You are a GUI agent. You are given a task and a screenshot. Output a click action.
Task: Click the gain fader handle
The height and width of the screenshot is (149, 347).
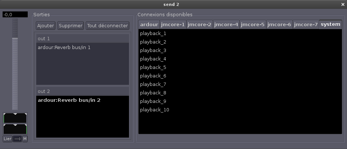[x=15, y=38]
